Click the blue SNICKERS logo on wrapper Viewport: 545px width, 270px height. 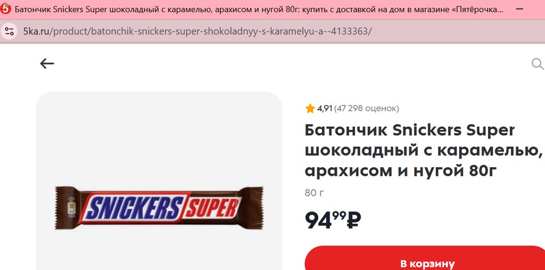[134, 208]
